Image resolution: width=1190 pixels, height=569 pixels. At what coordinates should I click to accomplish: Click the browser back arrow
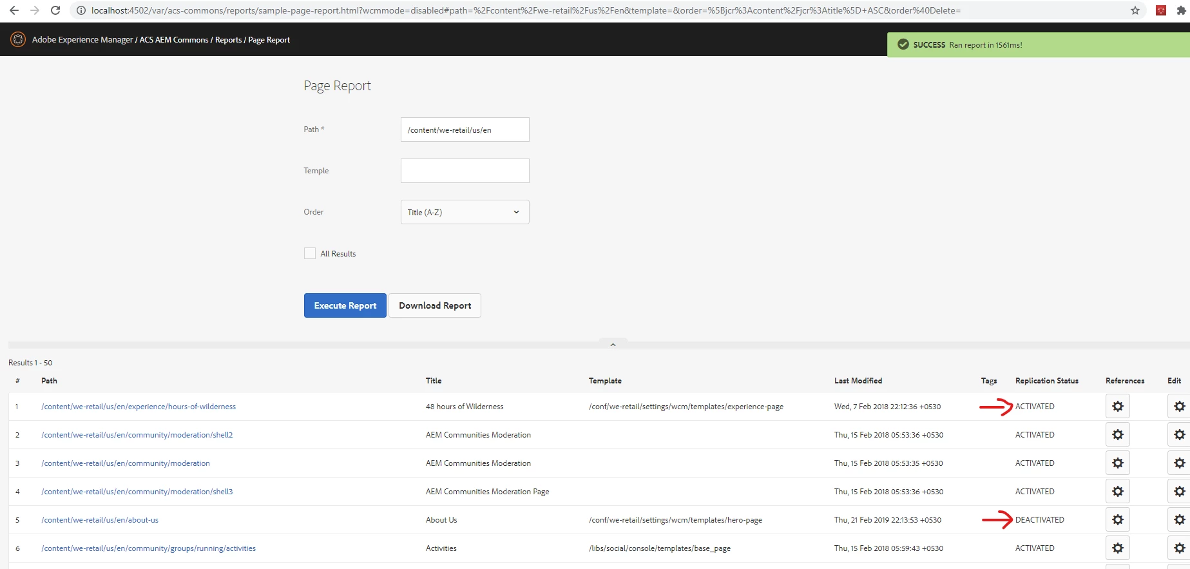point(14,10)
